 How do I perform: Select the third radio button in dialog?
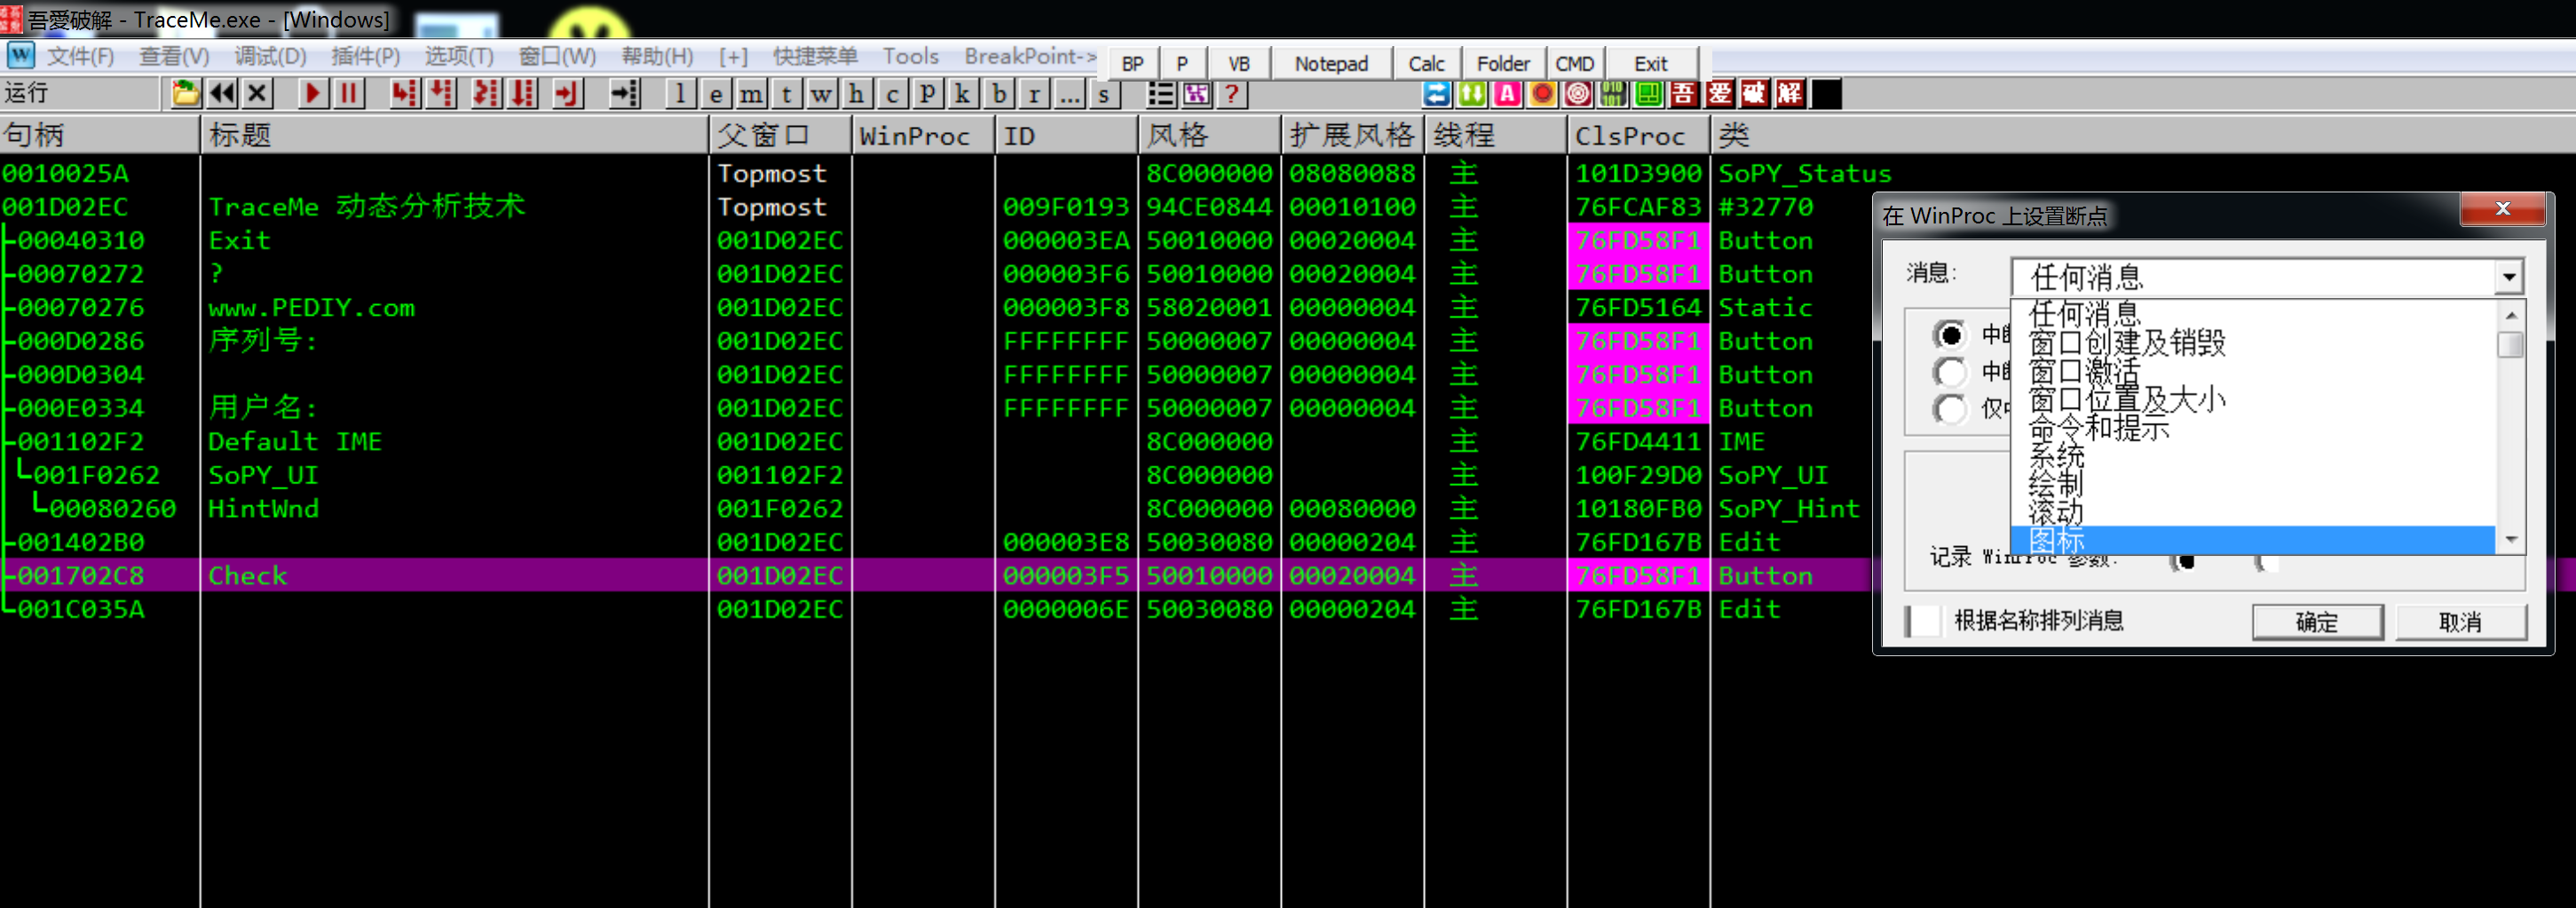(x=1950, y=409)
